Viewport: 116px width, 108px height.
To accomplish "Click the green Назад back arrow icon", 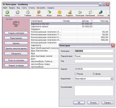I will pyautogui.click(x=7, y=12).
